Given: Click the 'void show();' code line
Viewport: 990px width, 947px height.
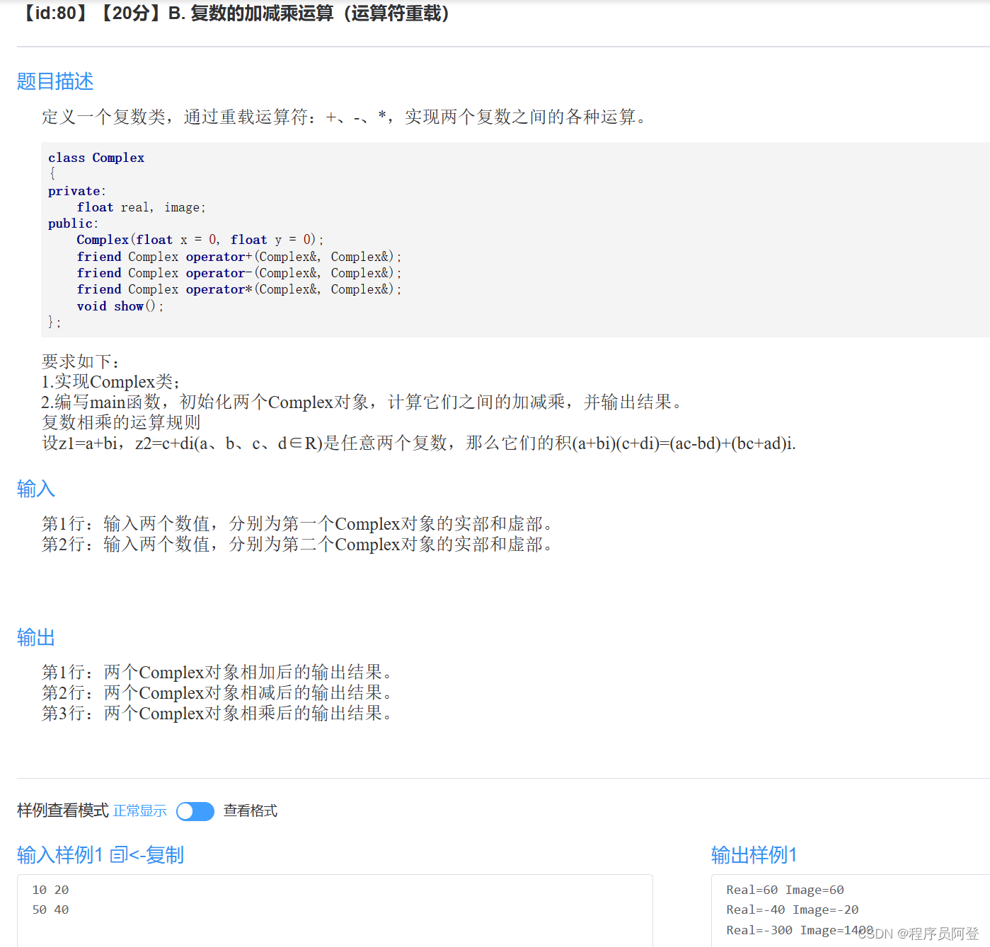Looking at the screenshot, I should 120,306.
